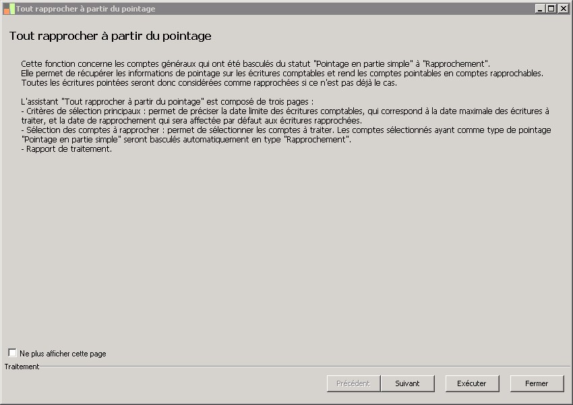Viewport: 573px width, 405px height.
Task: Click the 'Critères de sélection principaux' description line
Action: click(285, 111)
